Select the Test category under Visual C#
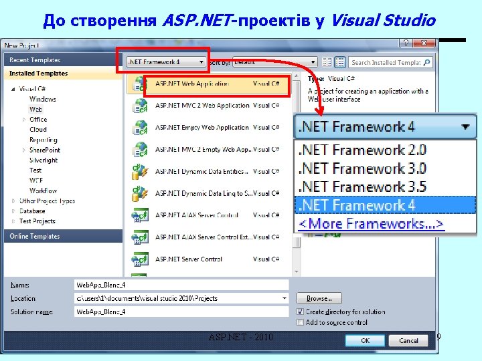 35,170
